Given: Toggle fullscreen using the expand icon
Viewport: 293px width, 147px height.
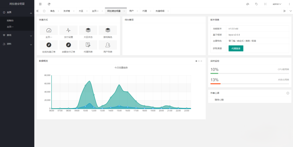Looking at the screenshot, I should point(265,4).
